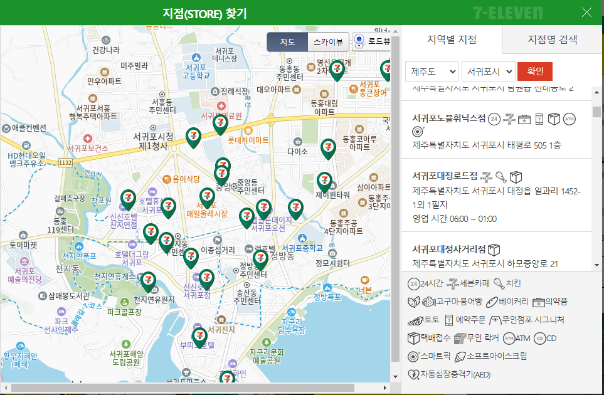The width and height of the screenshot is (604, 395).
Task: Click the Seven Cafe icon for 서귀포대정로드점
Action: pos(486,177)
